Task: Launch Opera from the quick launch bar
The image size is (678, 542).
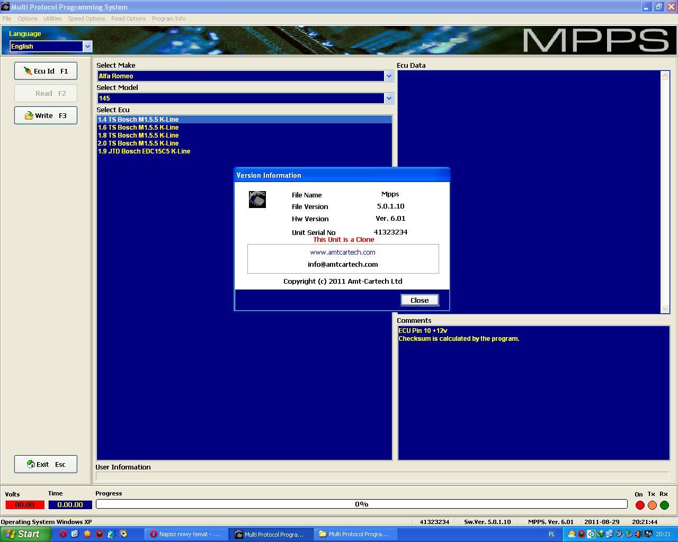Action: 63,534
